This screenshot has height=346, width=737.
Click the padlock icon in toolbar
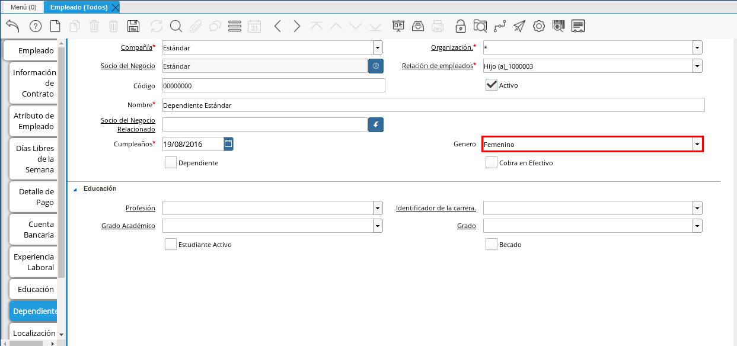[460, 26]
